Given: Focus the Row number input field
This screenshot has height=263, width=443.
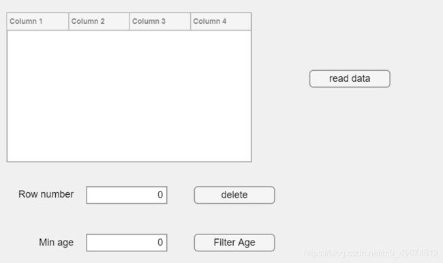Looking at the screenshot, I should coord(127,195).
